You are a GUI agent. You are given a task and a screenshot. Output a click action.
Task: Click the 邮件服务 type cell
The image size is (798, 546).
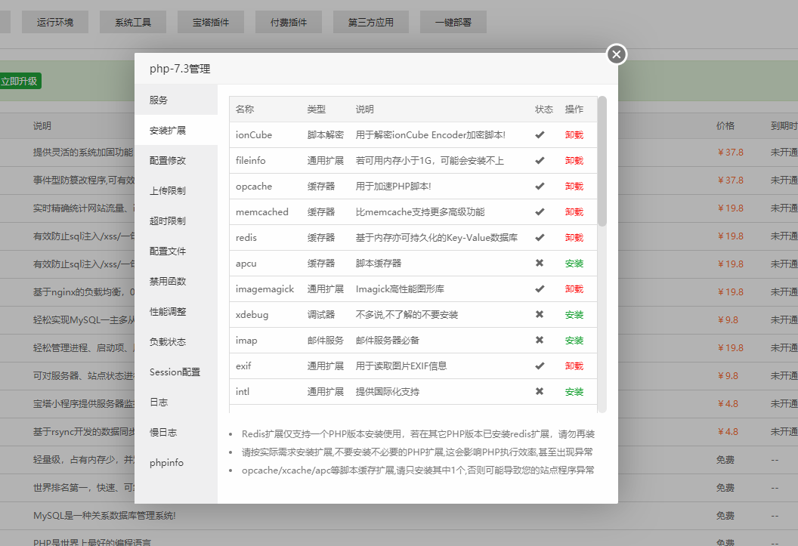[326, 340]
